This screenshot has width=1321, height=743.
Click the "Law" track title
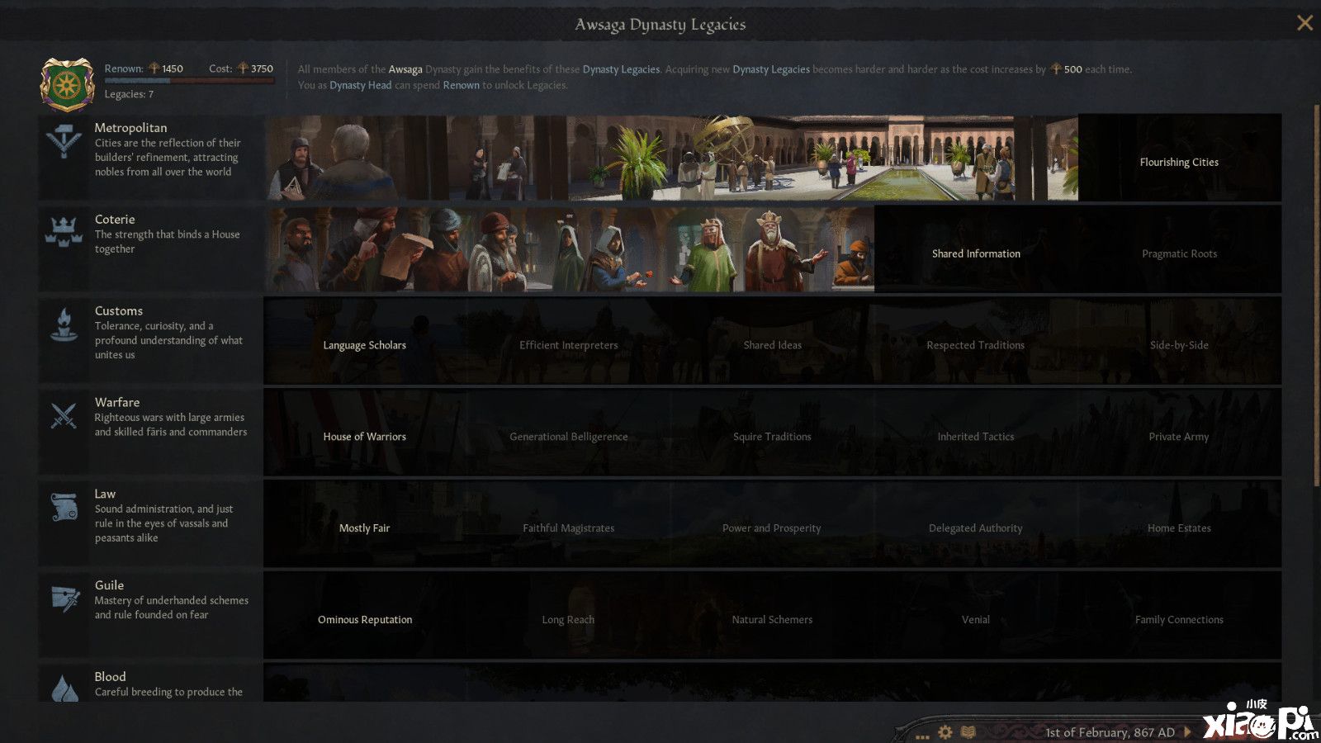tap(105, 495)
